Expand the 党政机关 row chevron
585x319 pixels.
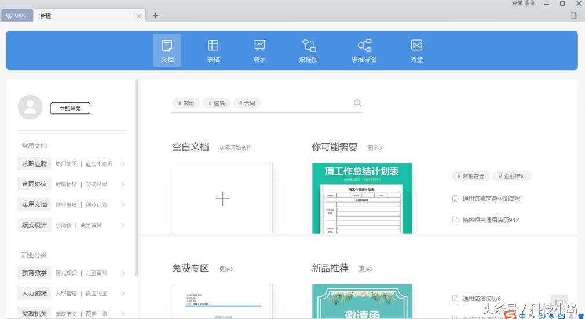pos(123,314)
